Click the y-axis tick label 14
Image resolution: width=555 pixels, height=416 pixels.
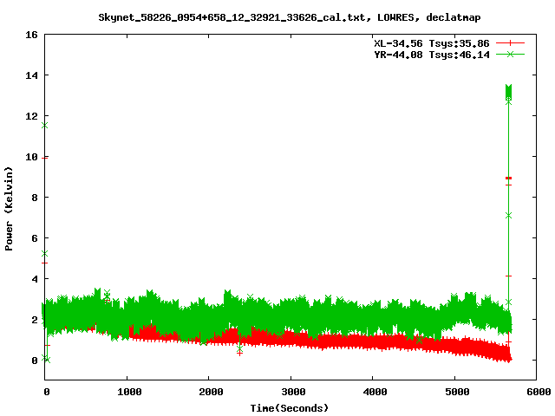pos(31,75)
